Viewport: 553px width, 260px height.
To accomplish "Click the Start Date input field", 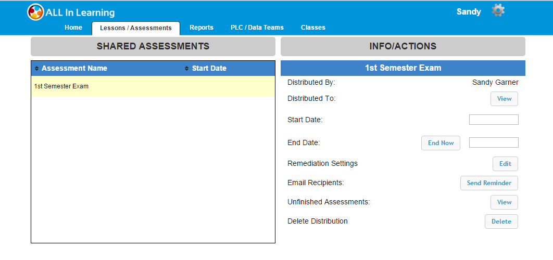I will point(494,120).
